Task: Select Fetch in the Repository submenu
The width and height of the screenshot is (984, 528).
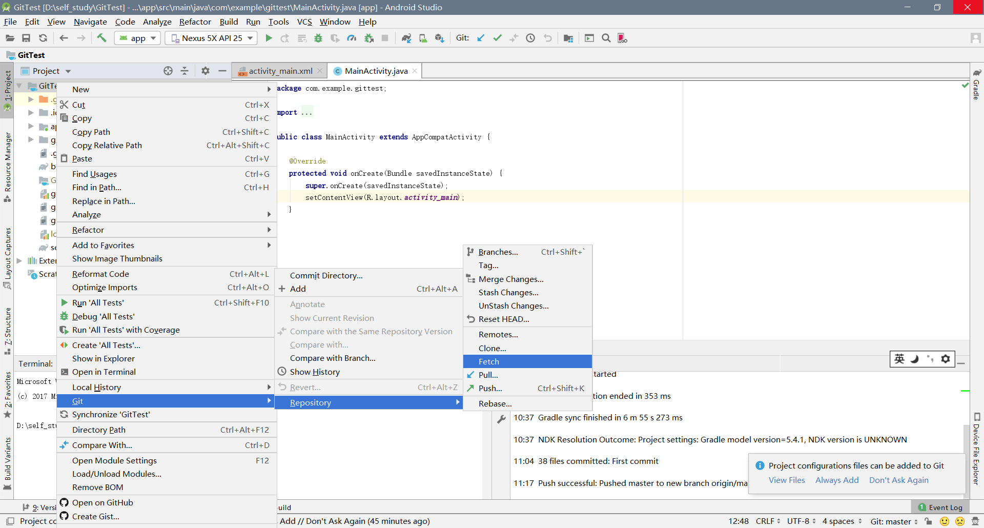Action: pos(527,361)
